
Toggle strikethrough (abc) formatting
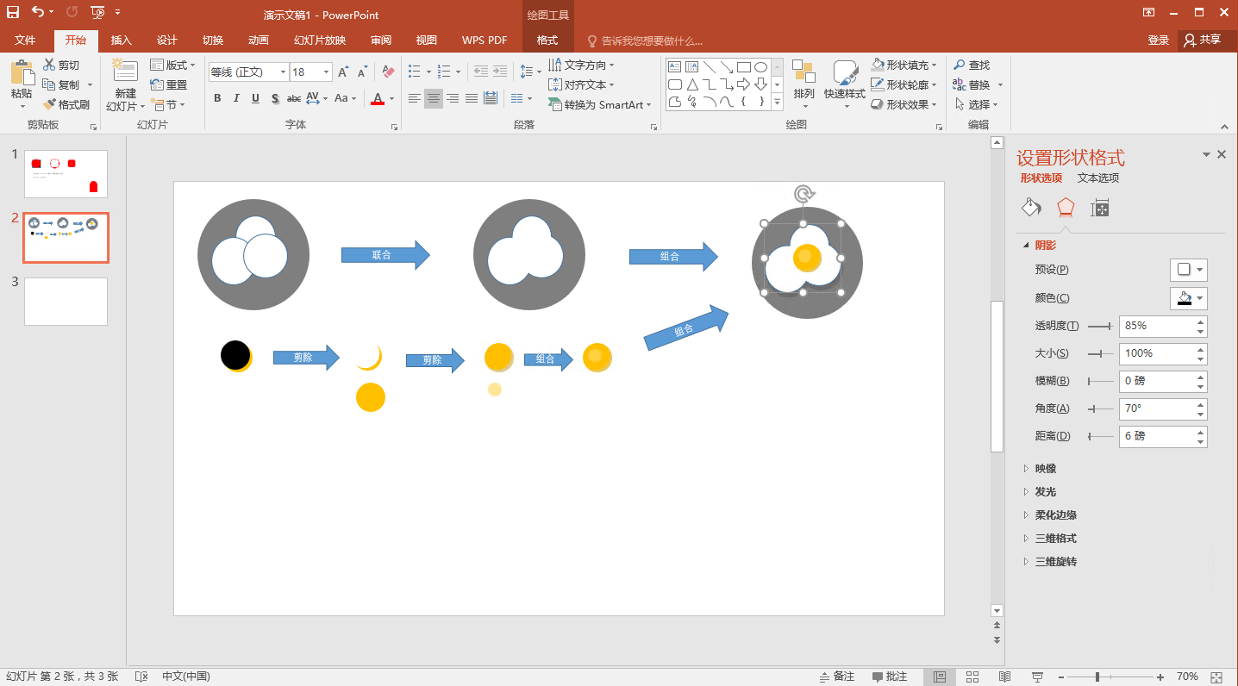tap(294, 98)
